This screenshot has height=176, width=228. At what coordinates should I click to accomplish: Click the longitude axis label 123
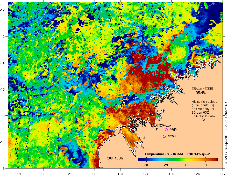pos(120,174)
